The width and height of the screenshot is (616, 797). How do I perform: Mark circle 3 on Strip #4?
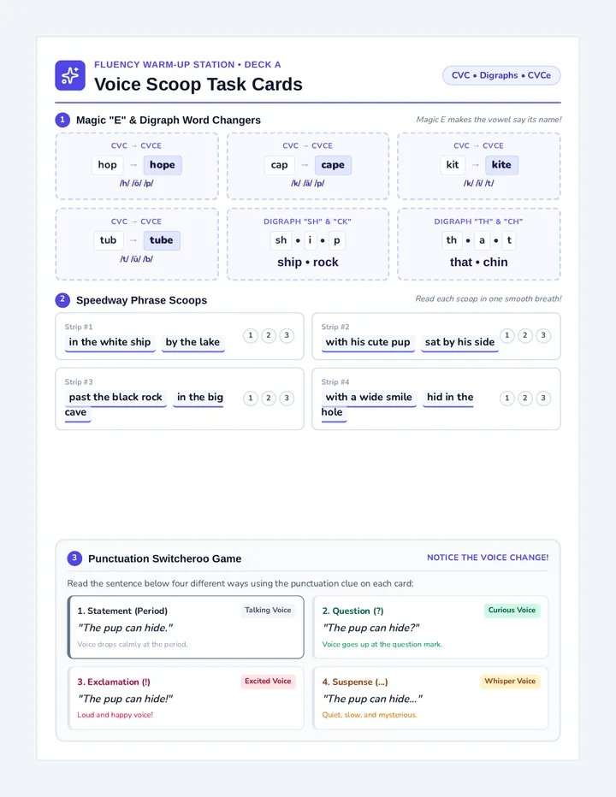[543, 398]
